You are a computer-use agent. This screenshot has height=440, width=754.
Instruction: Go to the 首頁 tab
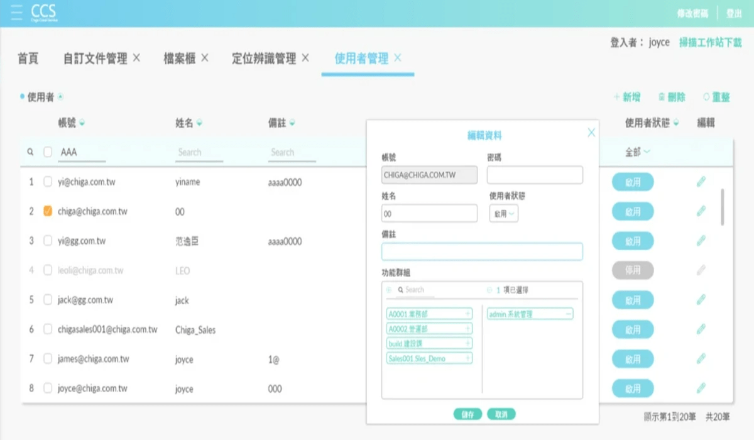click(x=28, y=58)
